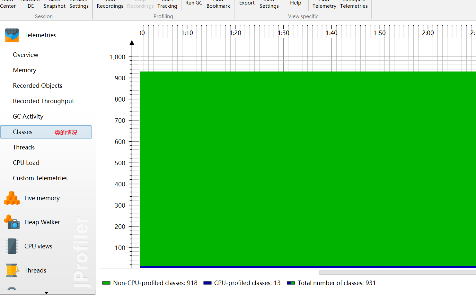Add a bookmark from the toolbar
The image size is (476, 295).
(218, 4)
